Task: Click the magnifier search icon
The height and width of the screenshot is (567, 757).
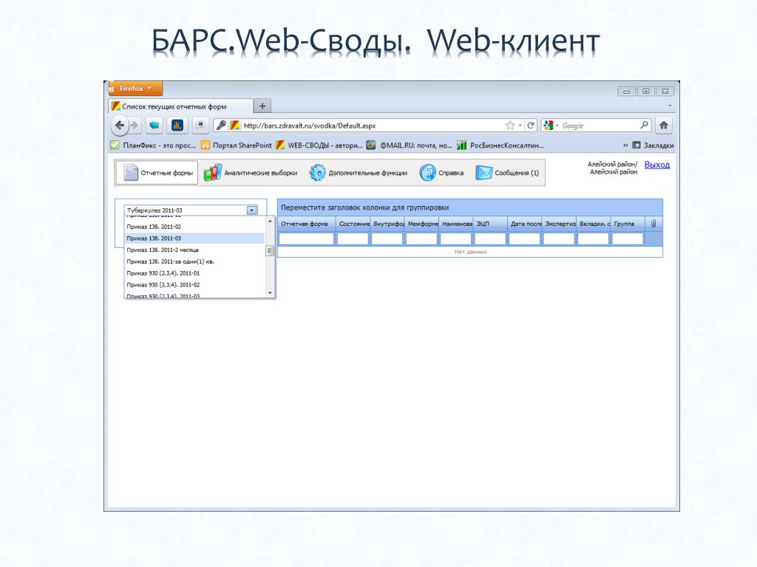Action: 644,126
